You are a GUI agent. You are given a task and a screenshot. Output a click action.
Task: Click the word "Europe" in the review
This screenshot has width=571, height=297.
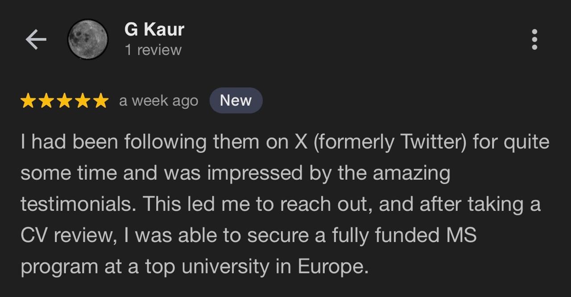[x=332, y=267]
